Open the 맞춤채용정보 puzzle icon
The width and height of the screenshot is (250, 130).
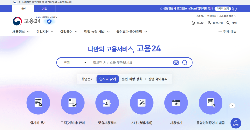tap(107, 103)
